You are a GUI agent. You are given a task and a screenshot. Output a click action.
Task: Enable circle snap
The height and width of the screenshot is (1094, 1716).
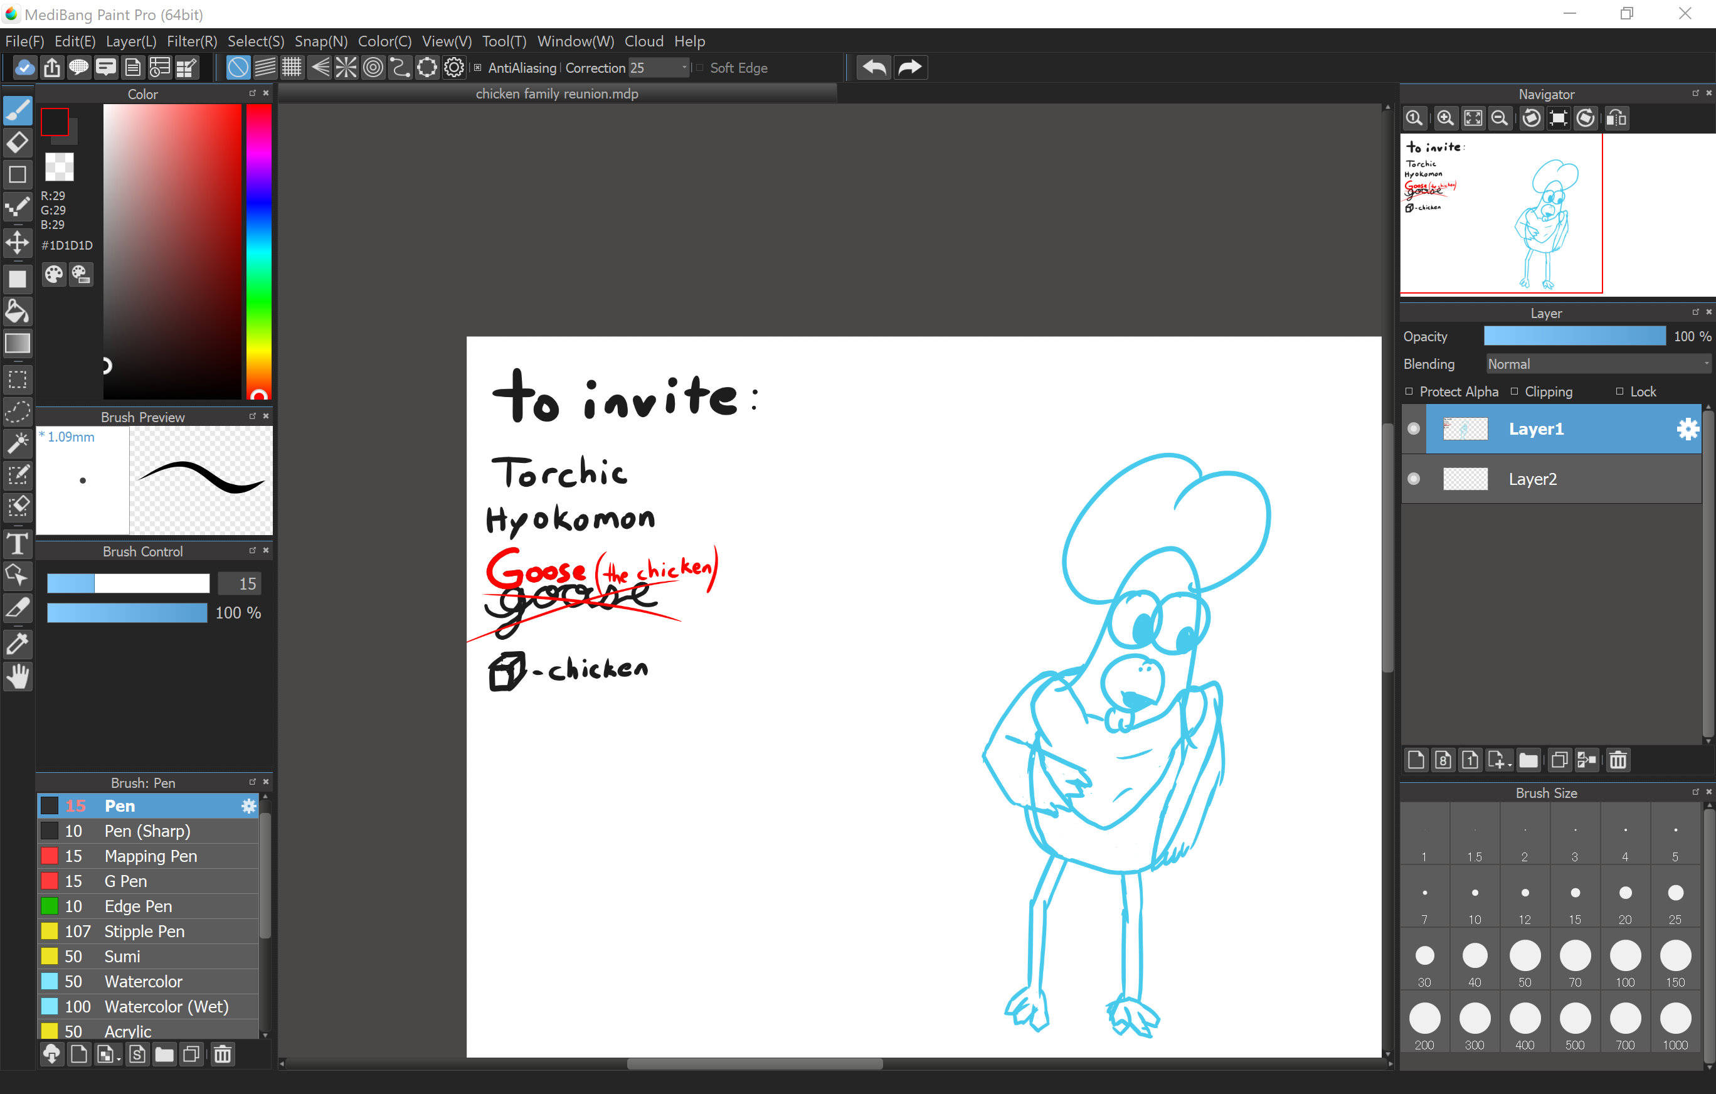373,68
